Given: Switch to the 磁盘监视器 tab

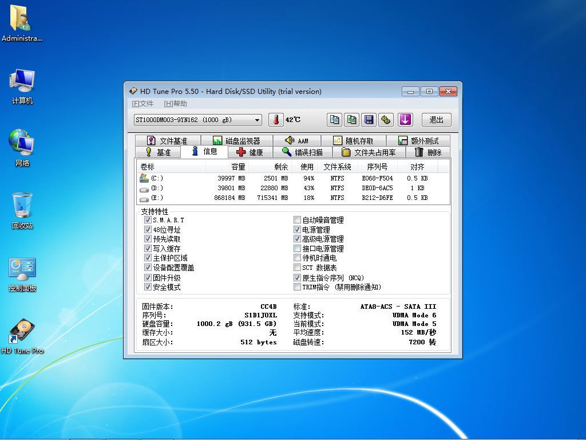Looking at the screenshot, I should (x=236, y=141).
